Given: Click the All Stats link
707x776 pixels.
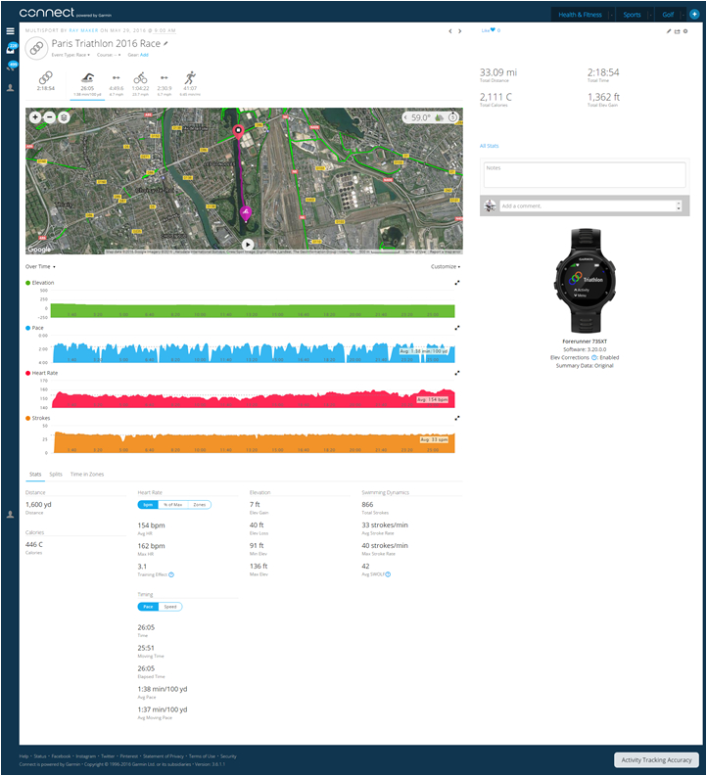Looking at the screenshot, I should click(490, 146).
